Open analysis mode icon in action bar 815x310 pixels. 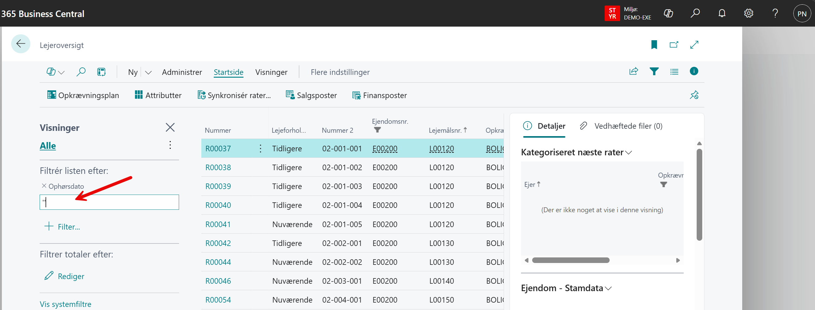(x=101, y=72)
